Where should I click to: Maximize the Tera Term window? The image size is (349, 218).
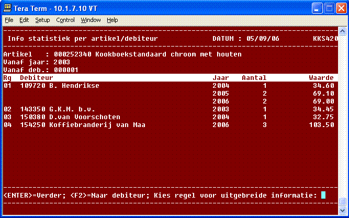328,8
